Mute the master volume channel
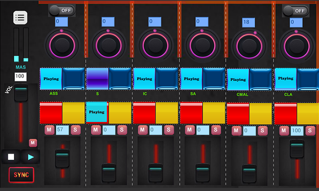This screenshot has height=191, width=319. click(x=33, y=143)
